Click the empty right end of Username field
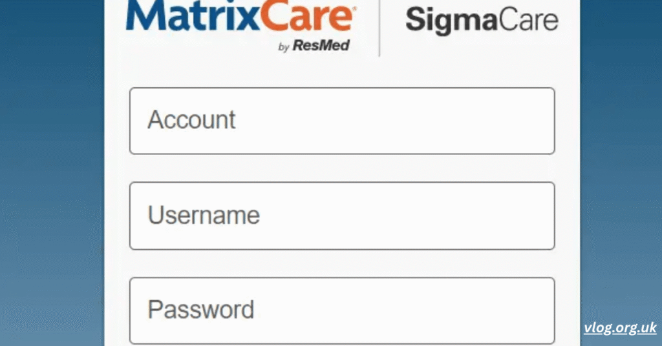Screen dimensions: 662x346 pos(507,216)
